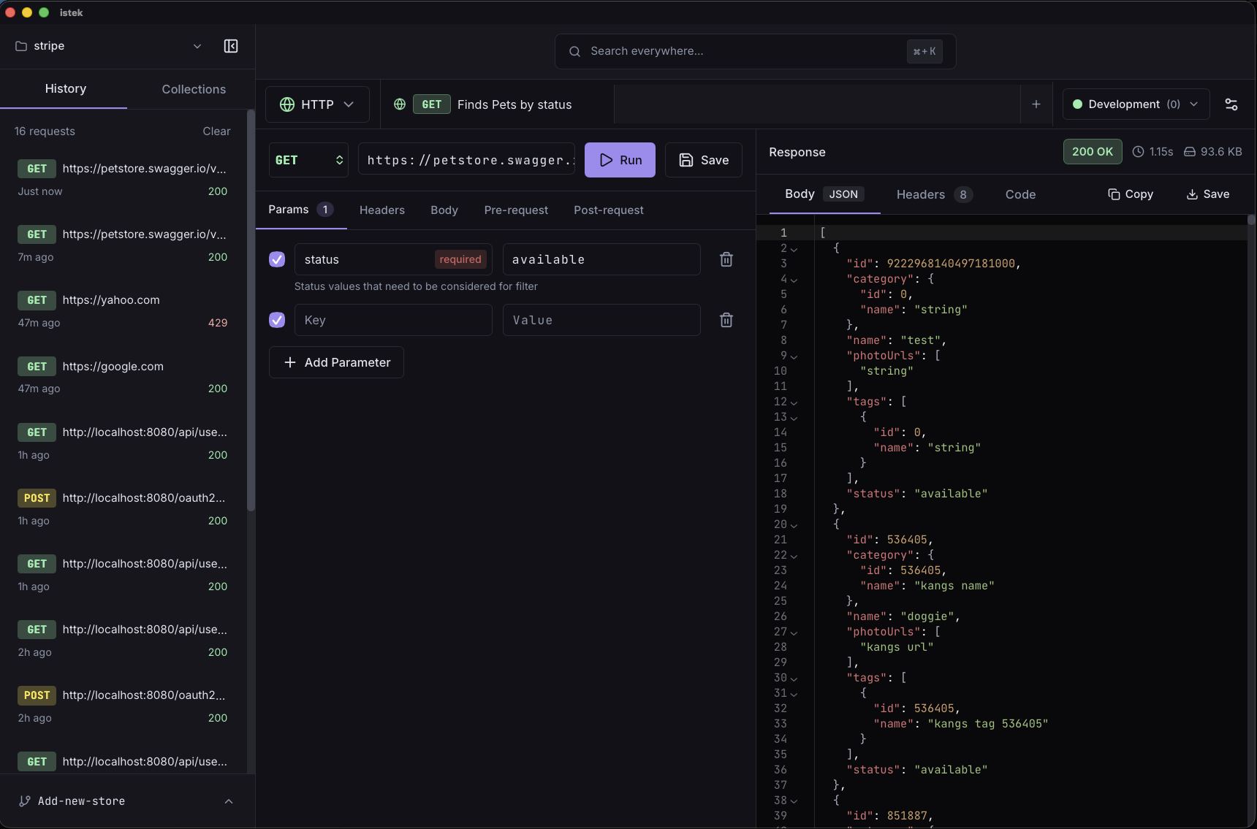Collapse the sidebar panel
Image resolution: width=1257 pixels, height=829 pixels.
coord(231,46)
